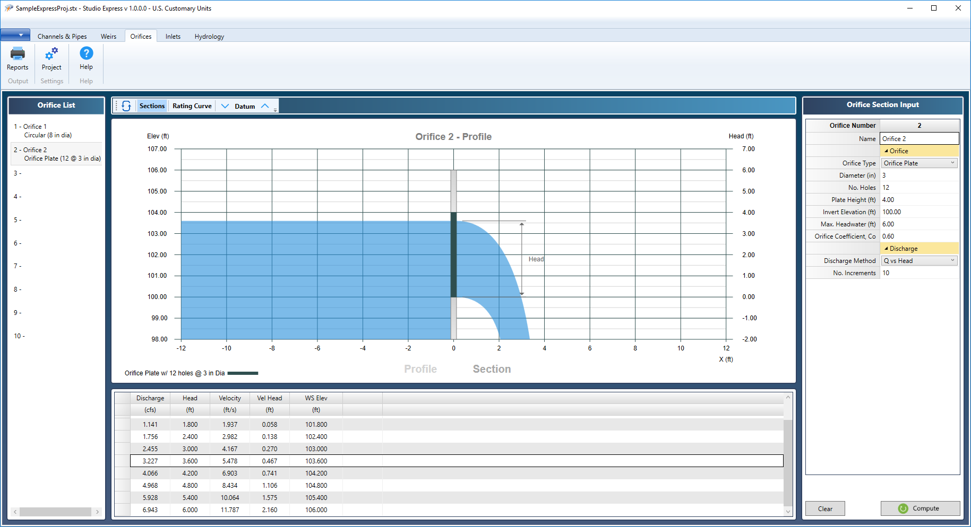The width and height of the screenshot is (971, 527).
Task: Click the Clear button
Action: point(824,508)
